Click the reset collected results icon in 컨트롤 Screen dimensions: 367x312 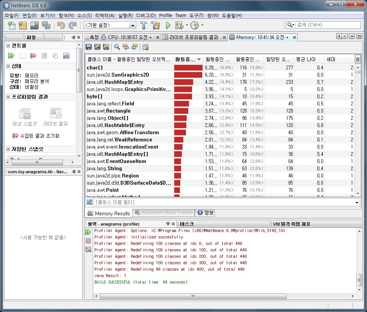click(33, 55)
